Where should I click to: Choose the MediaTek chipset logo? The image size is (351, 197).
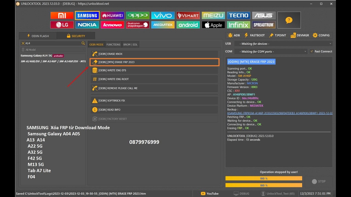(163, 25)
